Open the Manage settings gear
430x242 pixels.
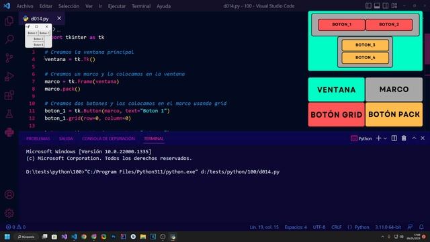pyautogui.click(x=9, y=213)
